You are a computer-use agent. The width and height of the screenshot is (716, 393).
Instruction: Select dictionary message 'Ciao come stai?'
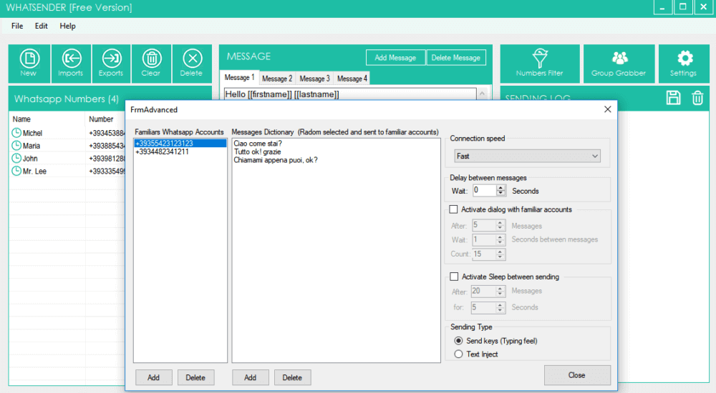click(x=258, y=143)
